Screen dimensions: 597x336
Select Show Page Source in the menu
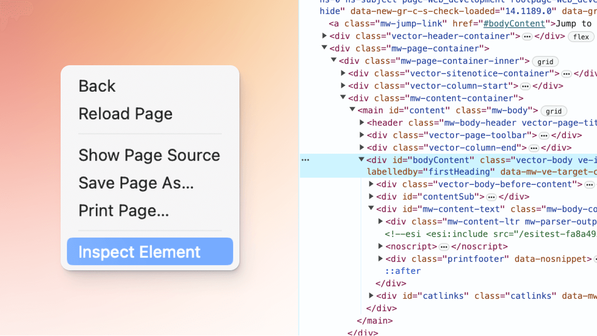click(x=149, y=155)
